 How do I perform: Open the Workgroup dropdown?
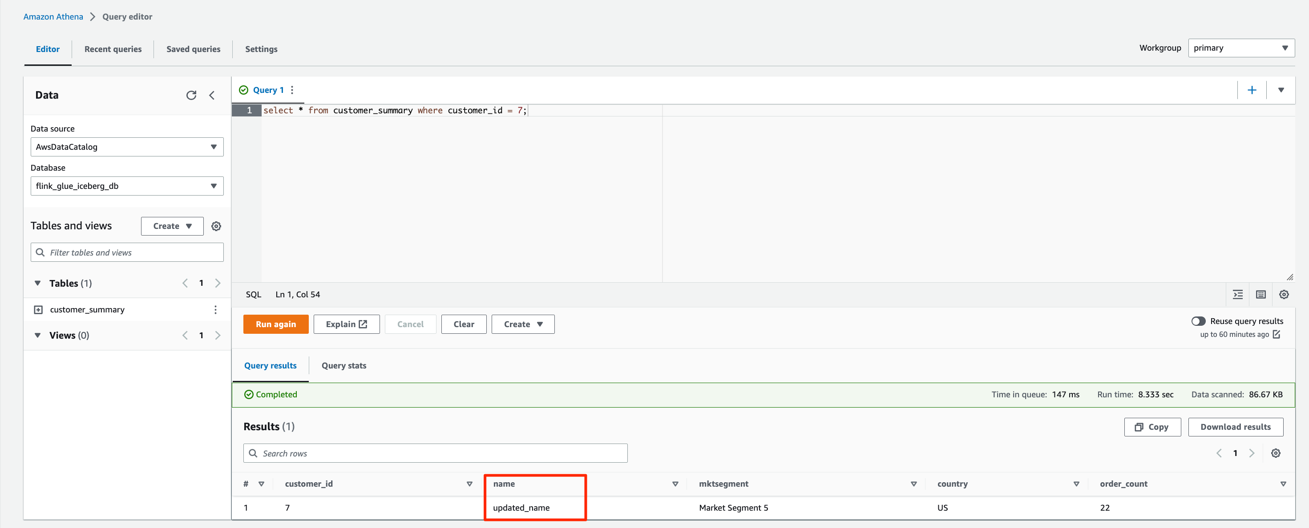(x=1240, y=48)
